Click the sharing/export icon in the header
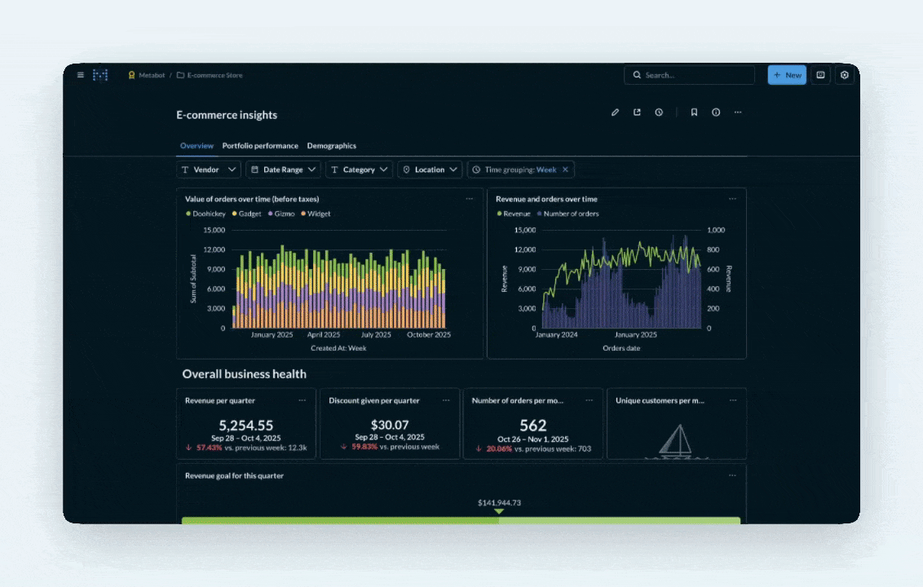 pos(637,112)
